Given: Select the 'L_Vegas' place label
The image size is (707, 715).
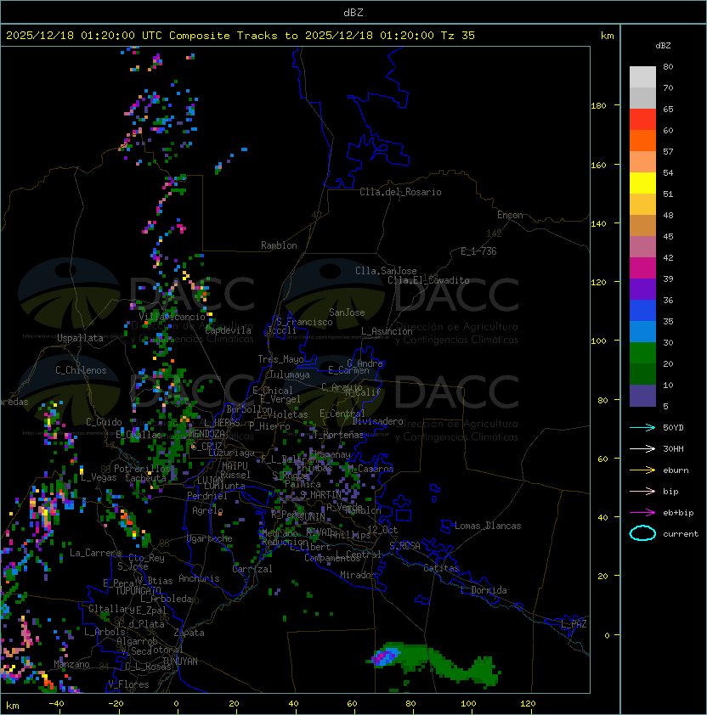Looking at the screenshot, I should coord(99,477).
